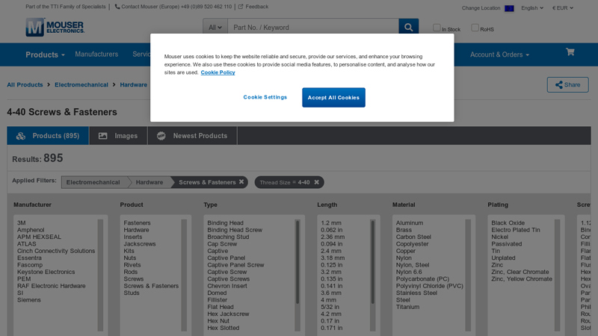Switch to the Newest Products tab

[191, 136]
